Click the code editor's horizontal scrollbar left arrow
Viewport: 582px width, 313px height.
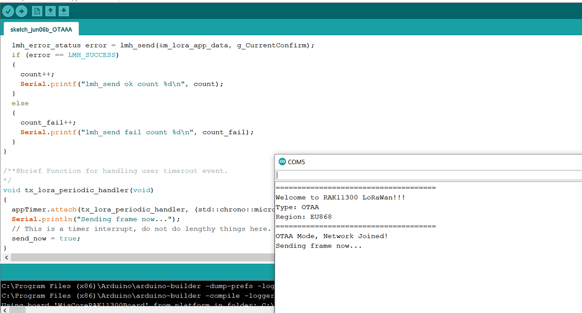[x=5, y=258]
